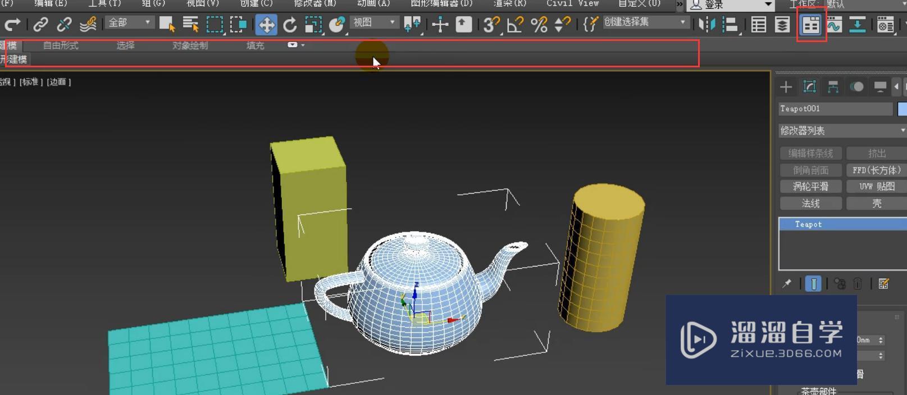Activate the Select and Rotate tool
Viewport: 907px width, 395px height.
coord(290,24)
